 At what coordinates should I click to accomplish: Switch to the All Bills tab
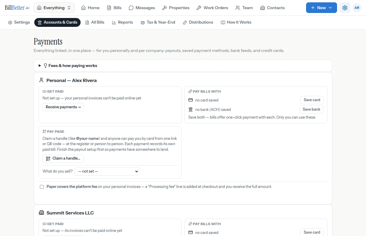click(x=95, y=22)
